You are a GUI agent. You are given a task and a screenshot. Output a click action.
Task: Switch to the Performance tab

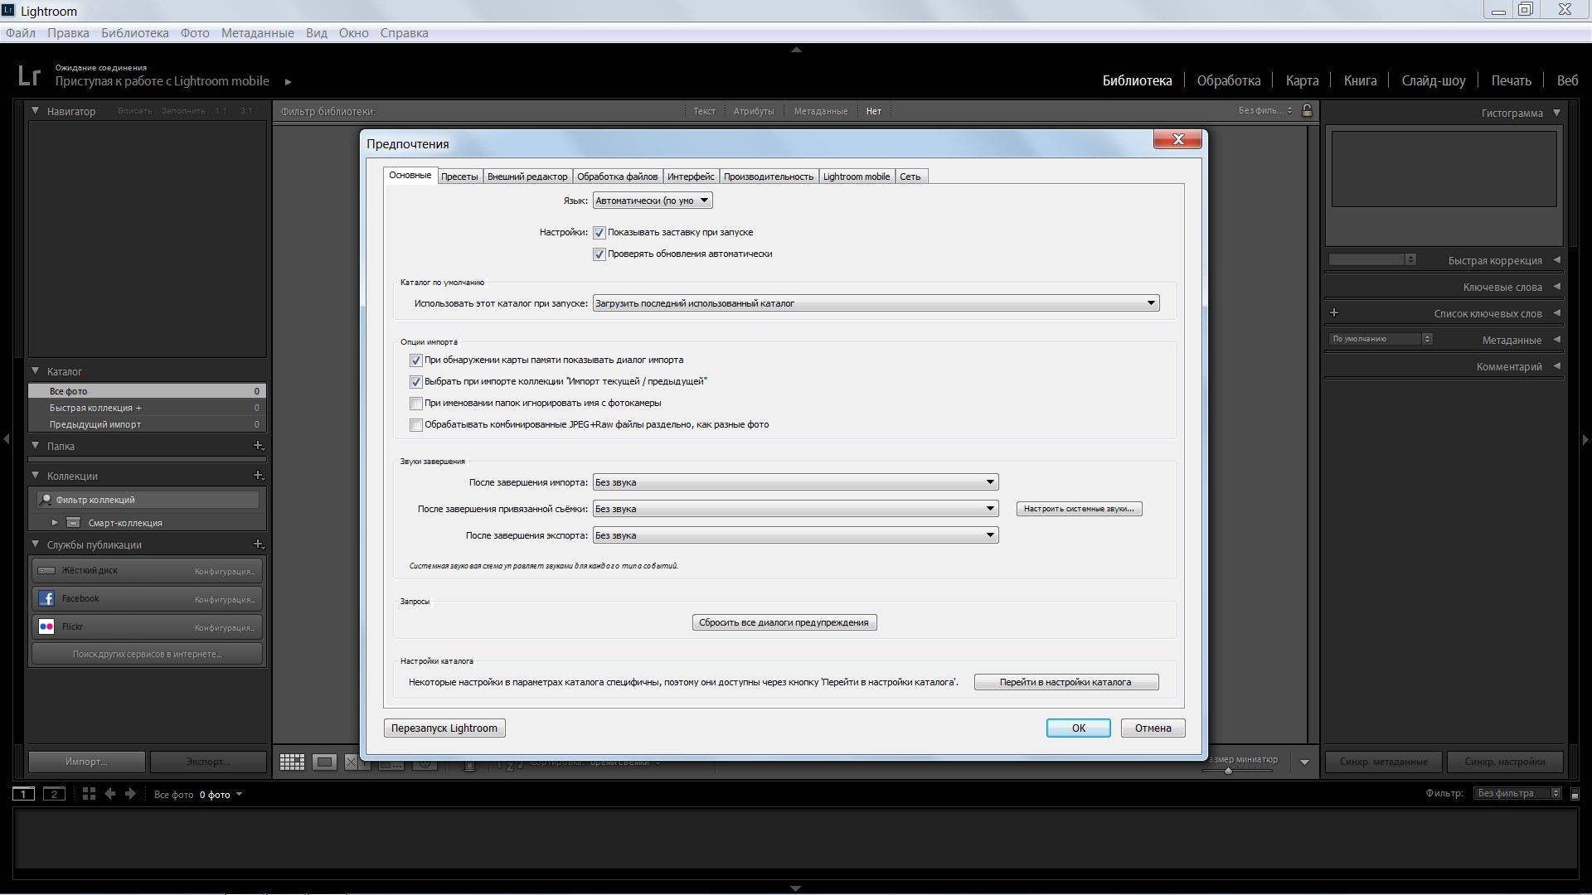click(x=769, y=177)
